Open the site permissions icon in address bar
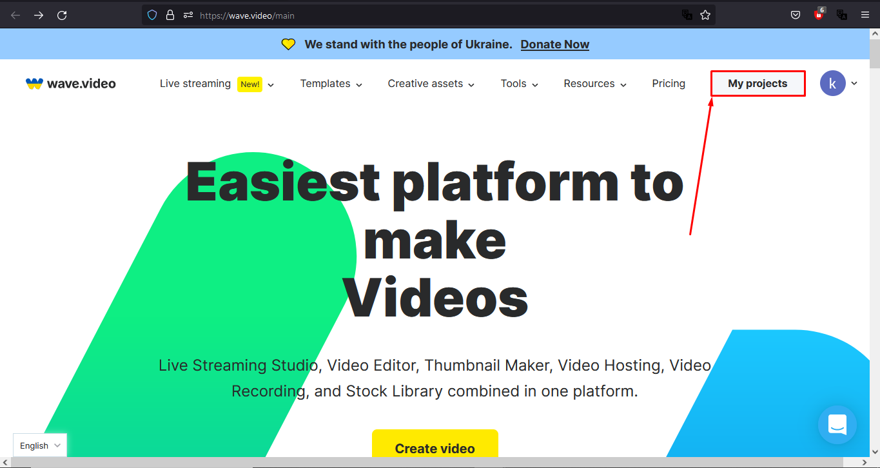880x468 pixels. 188,15
